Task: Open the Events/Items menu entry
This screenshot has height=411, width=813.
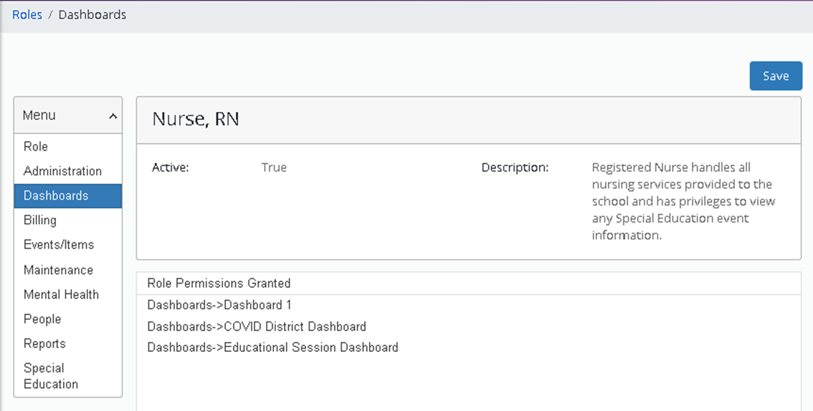Action: click(59, 245)
